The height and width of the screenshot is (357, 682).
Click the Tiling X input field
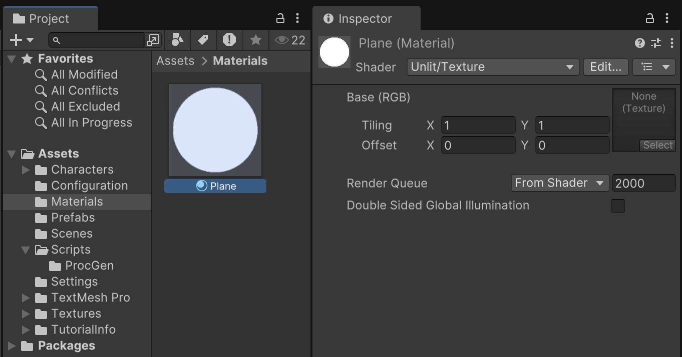tap(478, 125)
